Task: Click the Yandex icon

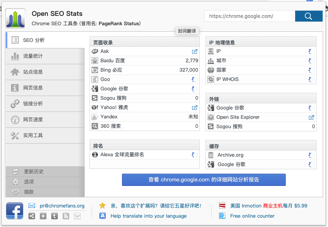Action: point(95,117)
